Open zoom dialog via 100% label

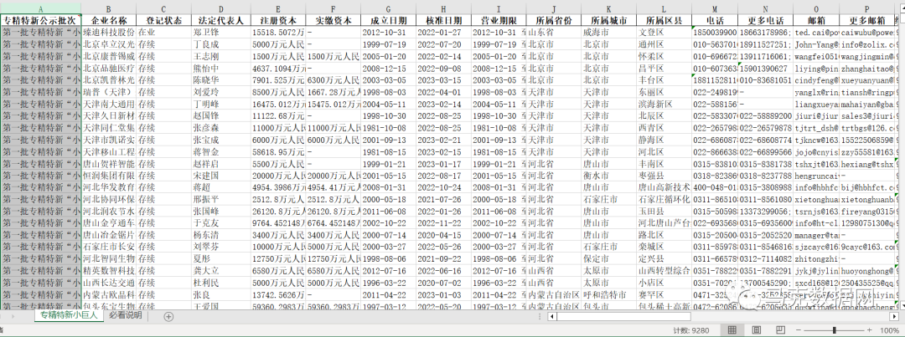coord(889,330)
